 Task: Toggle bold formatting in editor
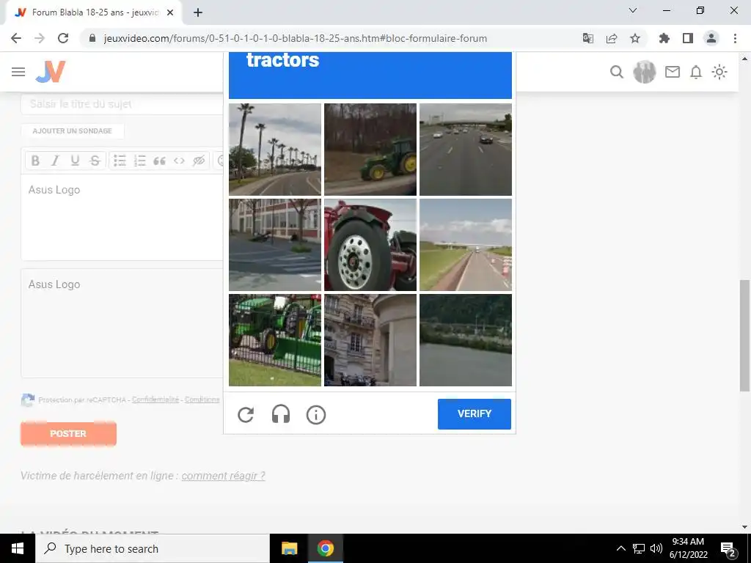coord(35,161)
